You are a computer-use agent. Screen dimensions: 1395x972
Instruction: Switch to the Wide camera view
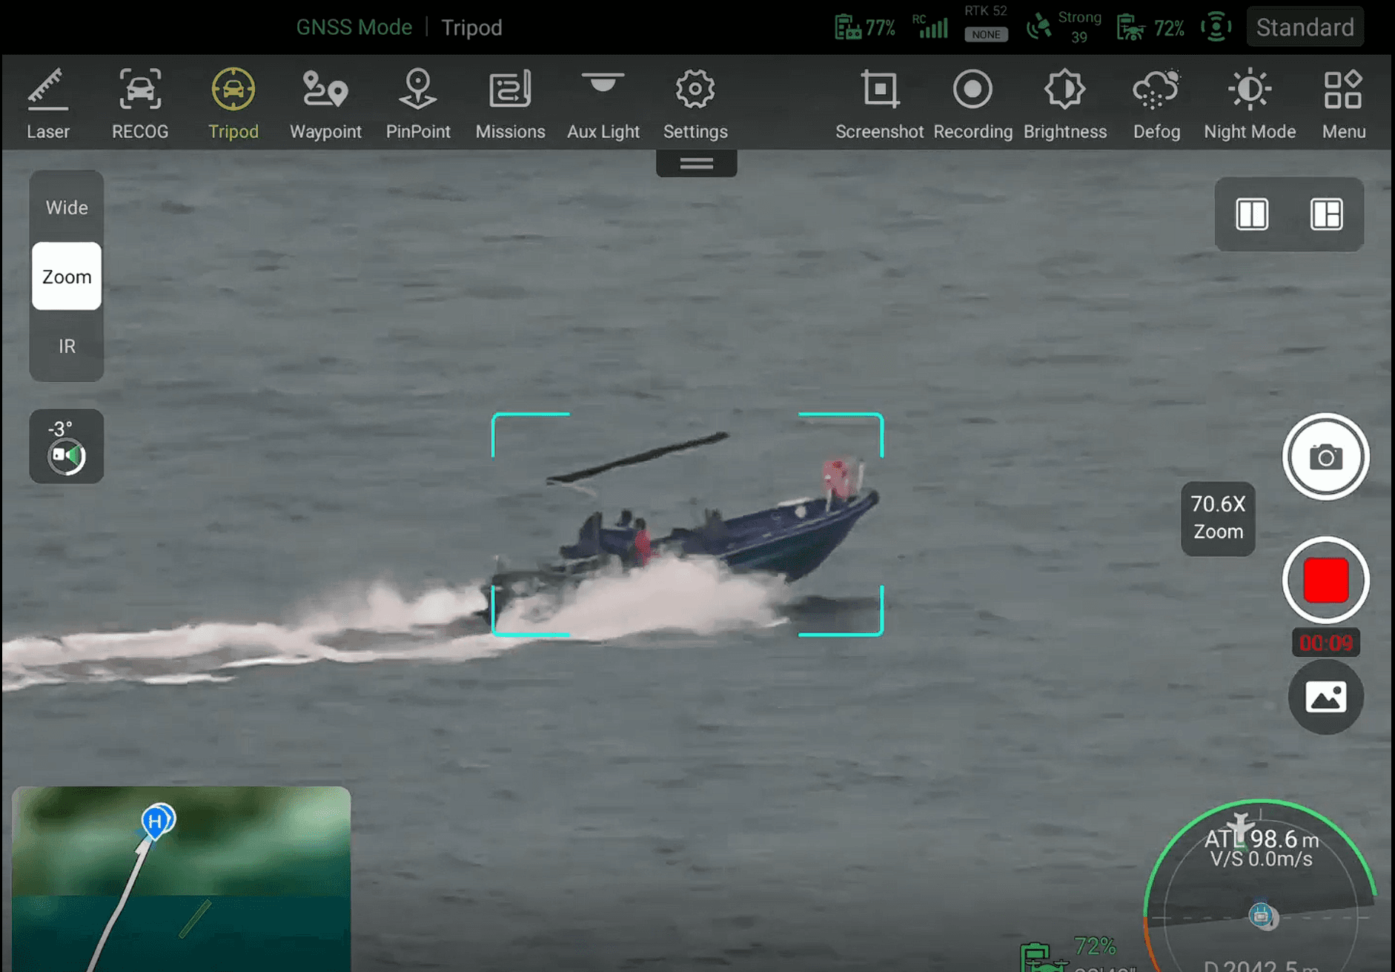(67, 208)
